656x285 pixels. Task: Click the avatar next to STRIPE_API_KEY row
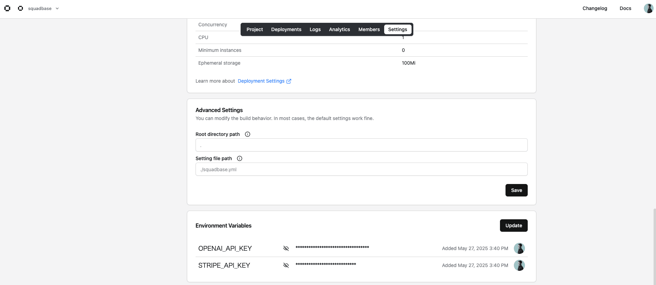pyautogui.click(x=519, y=265)
